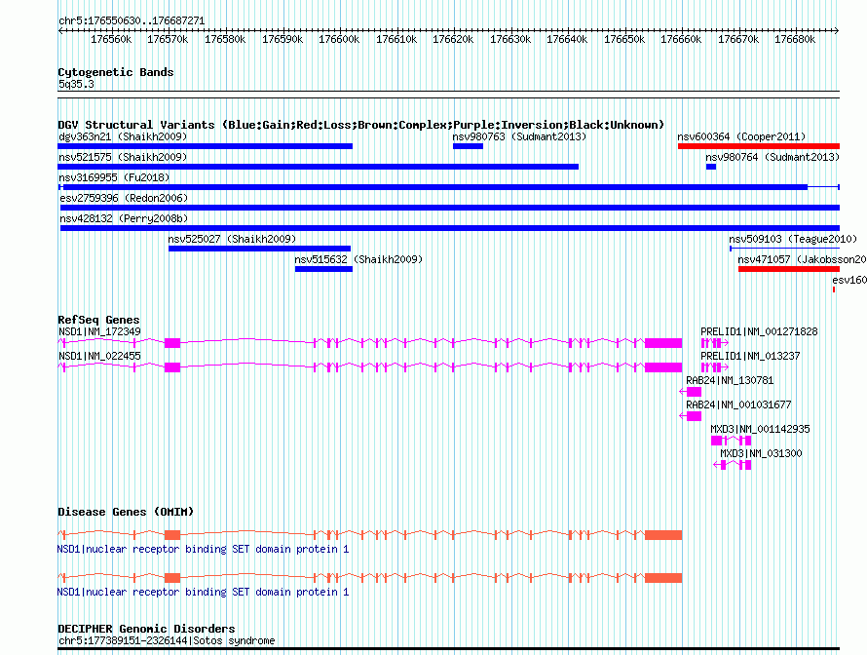Image resolution: width=867 pixels, height=655 pixels.
Task: Click the nsv980764 (Sudmant2013) small blue bar
Action: tap(711, 167)
